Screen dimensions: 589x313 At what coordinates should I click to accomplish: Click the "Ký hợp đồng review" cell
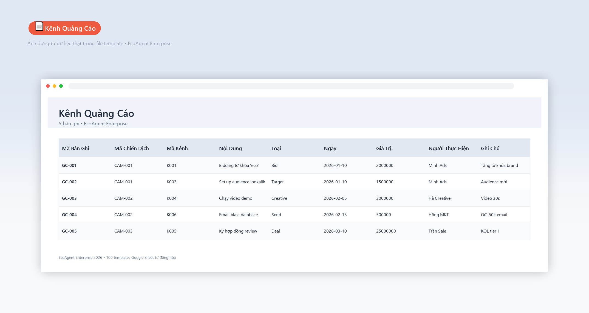pos(238,231)
